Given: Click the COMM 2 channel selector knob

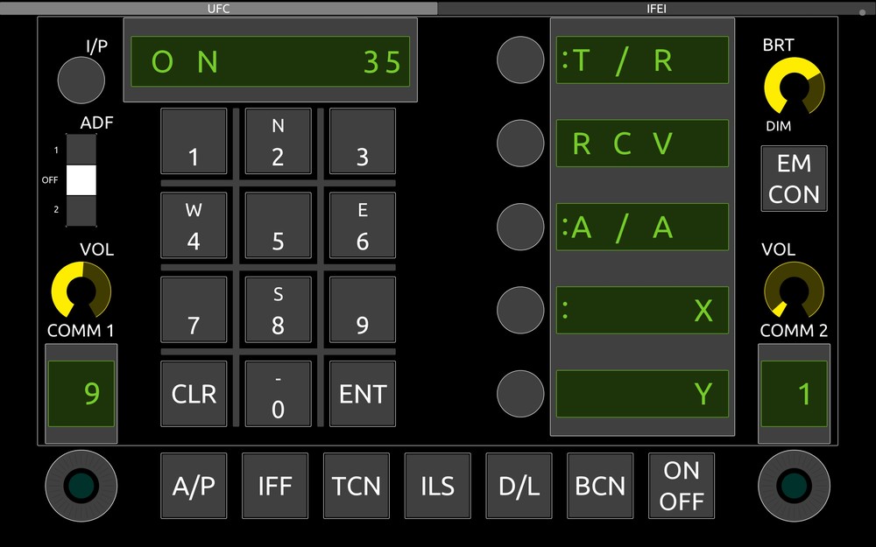Looking at the screenshot, I should [x=794, y=486].
